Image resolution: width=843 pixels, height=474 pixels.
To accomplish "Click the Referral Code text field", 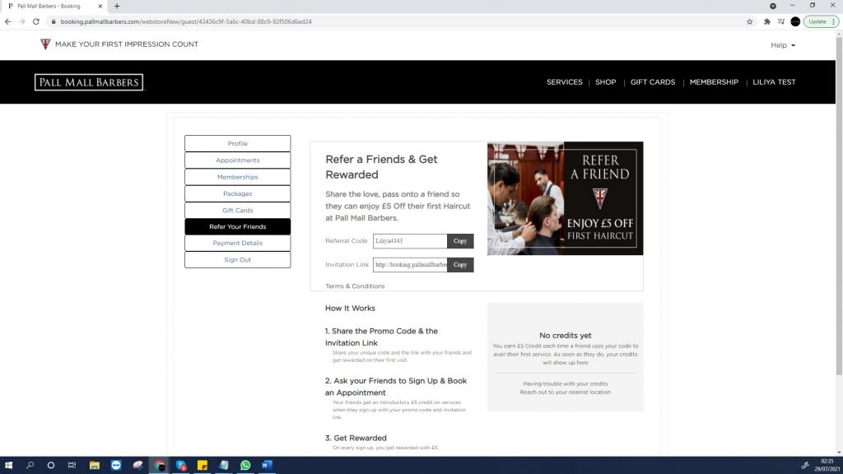I will pyautogui.click(x=410, y=241).
